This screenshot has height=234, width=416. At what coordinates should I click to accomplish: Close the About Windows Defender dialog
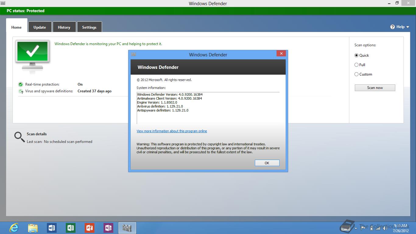pyautogui.click(x=281, y=53)
